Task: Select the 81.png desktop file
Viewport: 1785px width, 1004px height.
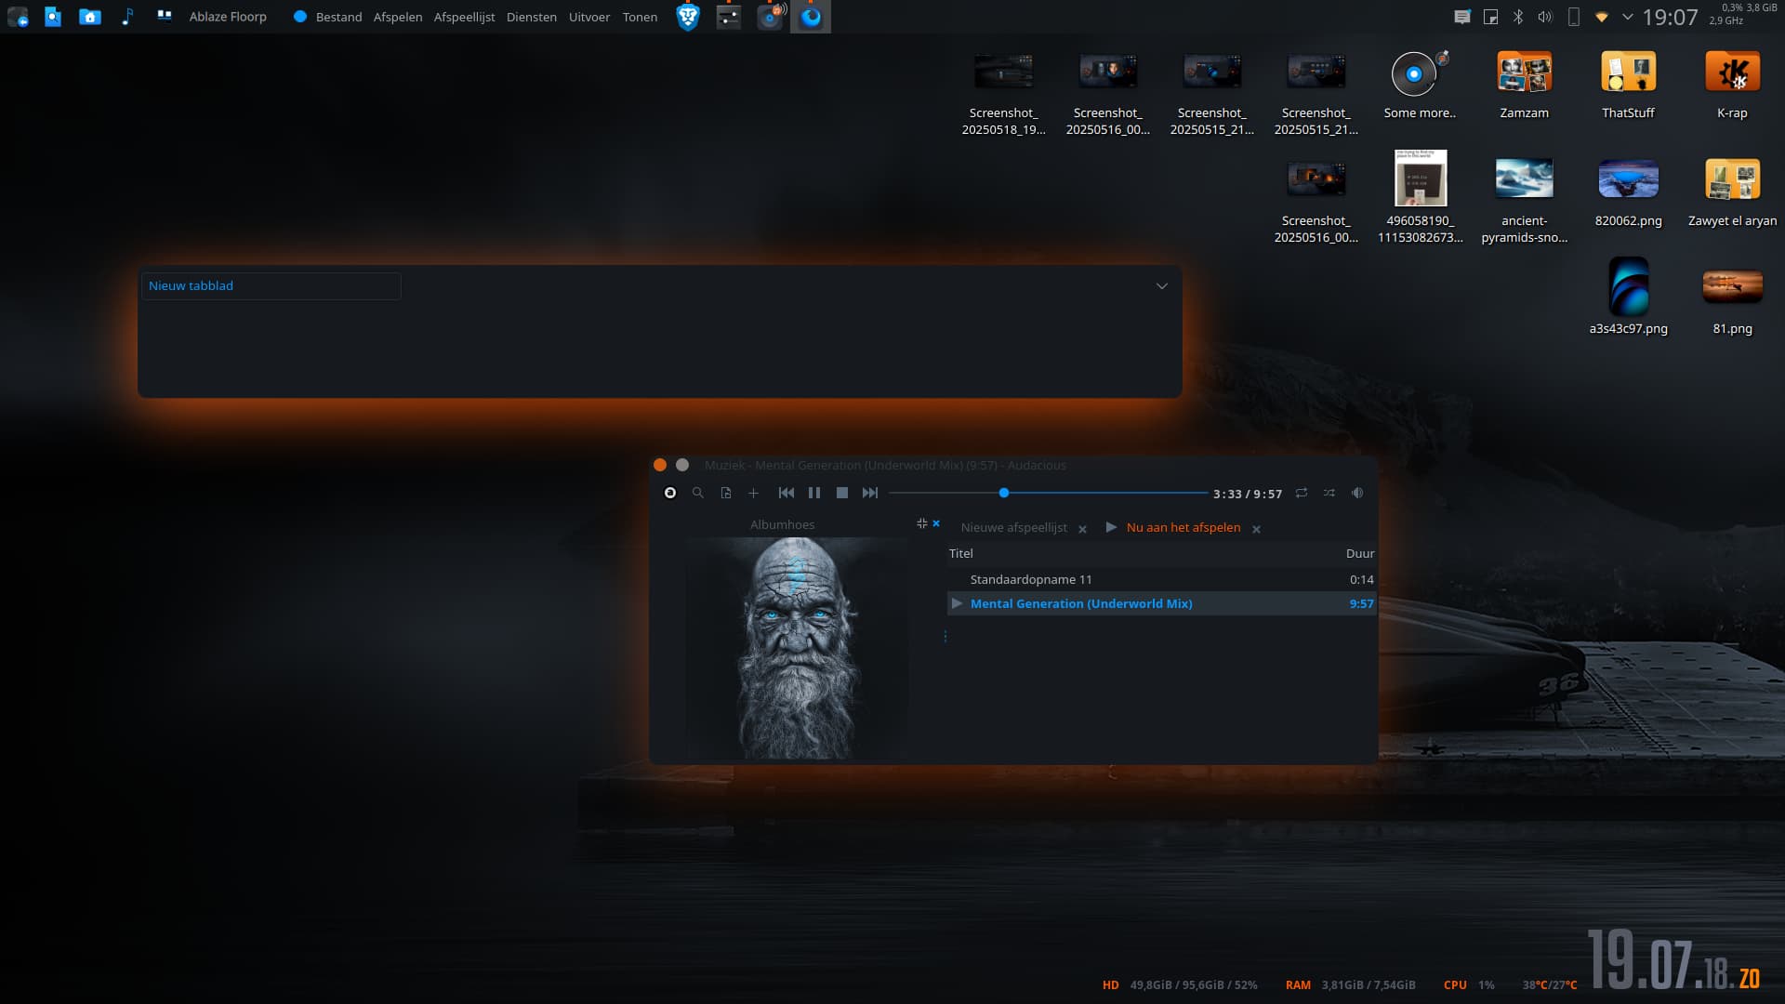Action: coord(1732,302)
